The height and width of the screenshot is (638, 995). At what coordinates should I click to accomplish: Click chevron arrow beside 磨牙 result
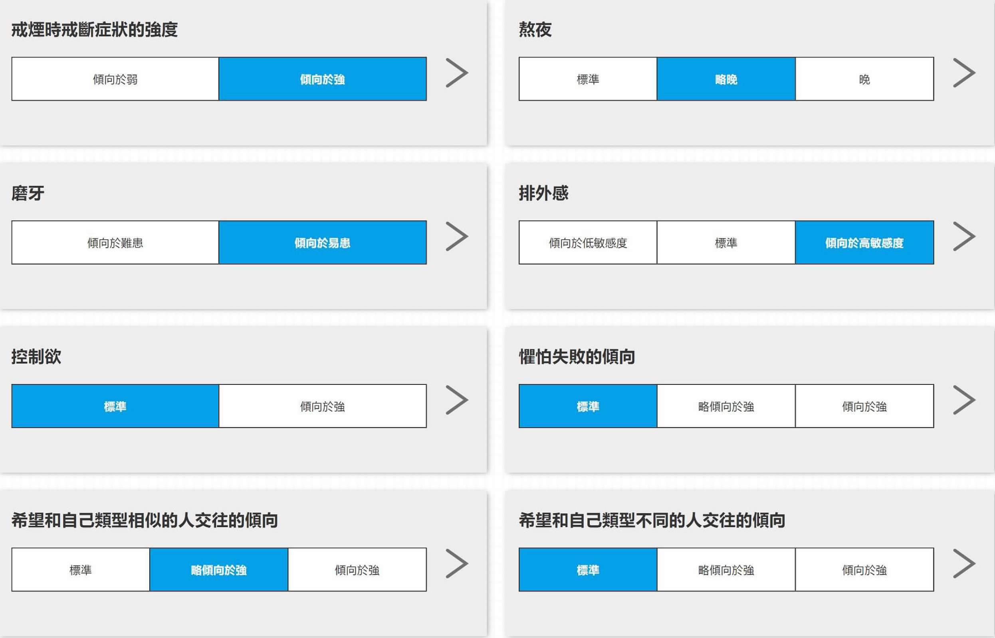[x=457, y=236]
